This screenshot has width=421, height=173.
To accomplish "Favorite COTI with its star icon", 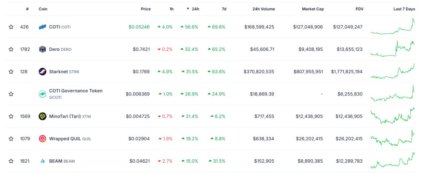I will pyautogui.click(x=11, y=27).
